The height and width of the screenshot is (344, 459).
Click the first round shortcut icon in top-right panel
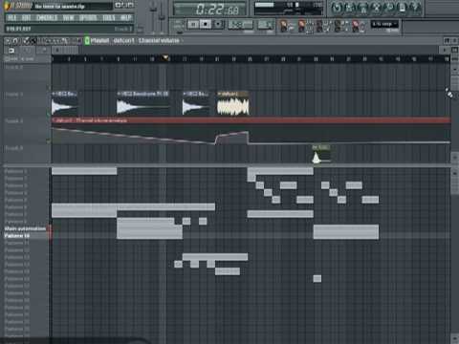[337, 8]
